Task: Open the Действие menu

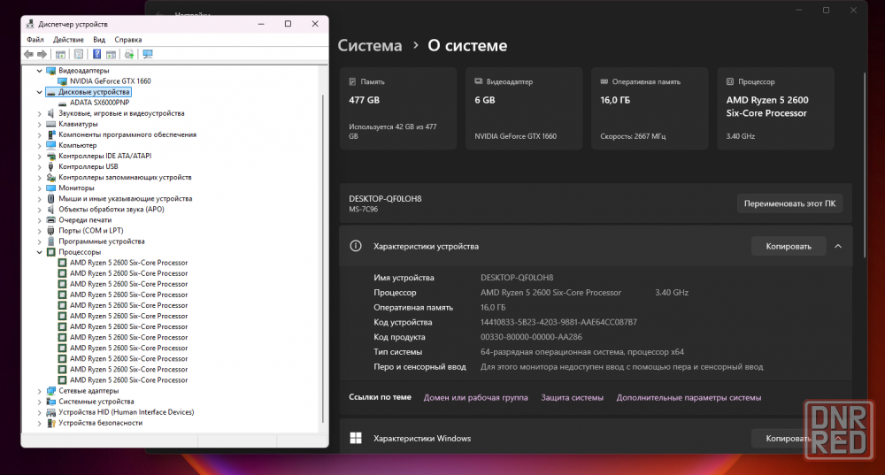Action: [x=68, y=40]
